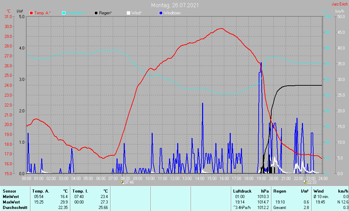Click the 27.3 indoor maximum value
This screenshot has width=349, height=211.
pyautogui.click(x=104, y=202)
